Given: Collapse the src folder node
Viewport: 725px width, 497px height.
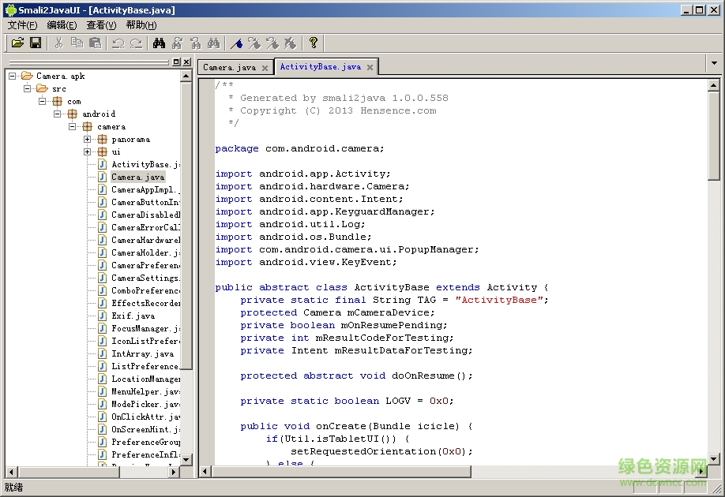Looking at the screenshot, I should tap(28, 89).
